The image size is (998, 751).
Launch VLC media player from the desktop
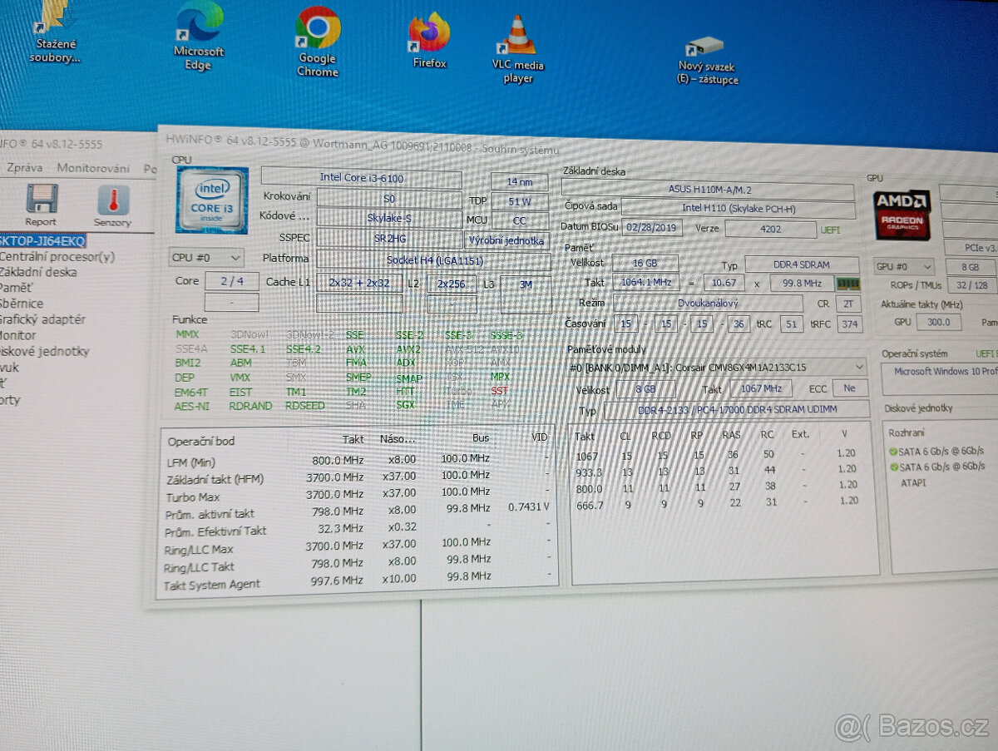pyautogui.click(x=518, y=33)
